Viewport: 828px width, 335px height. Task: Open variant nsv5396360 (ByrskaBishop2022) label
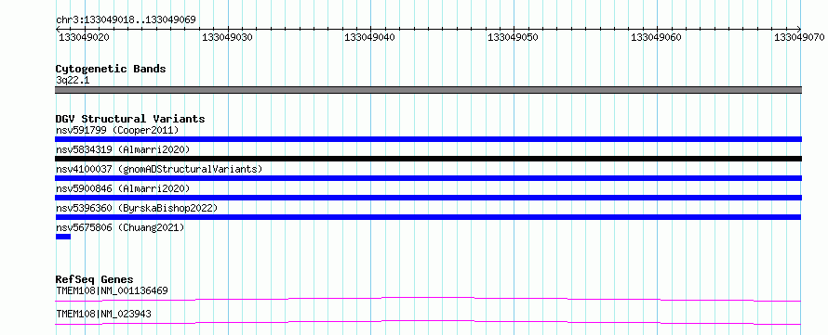137,208
